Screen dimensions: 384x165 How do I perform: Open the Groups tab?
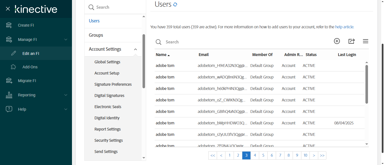tap(96, 35)
